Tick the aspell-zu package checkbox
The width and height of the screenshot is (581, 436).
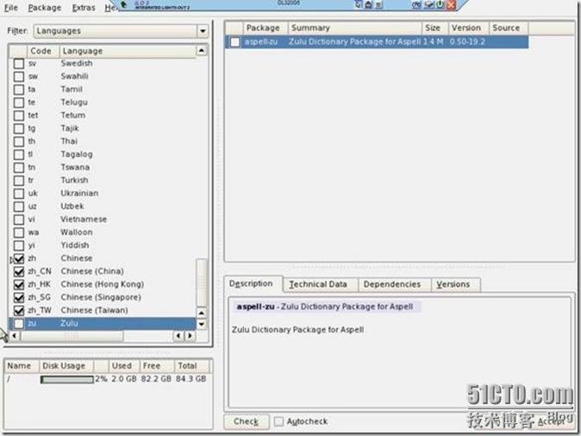[x=235, y=42]
